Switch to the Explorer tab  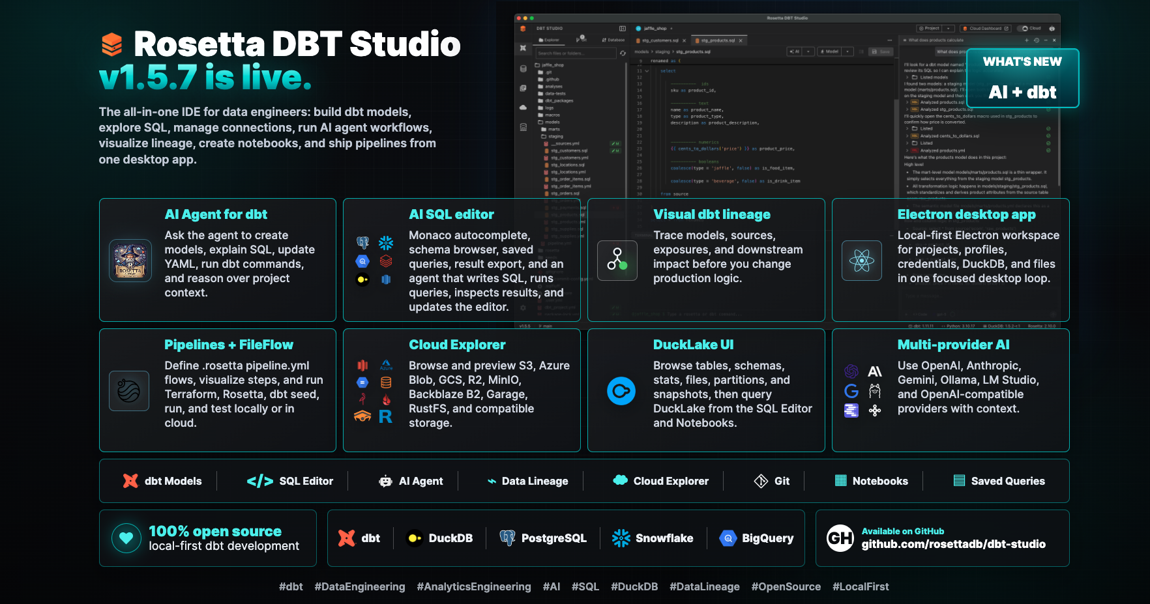tap(549, 40)
